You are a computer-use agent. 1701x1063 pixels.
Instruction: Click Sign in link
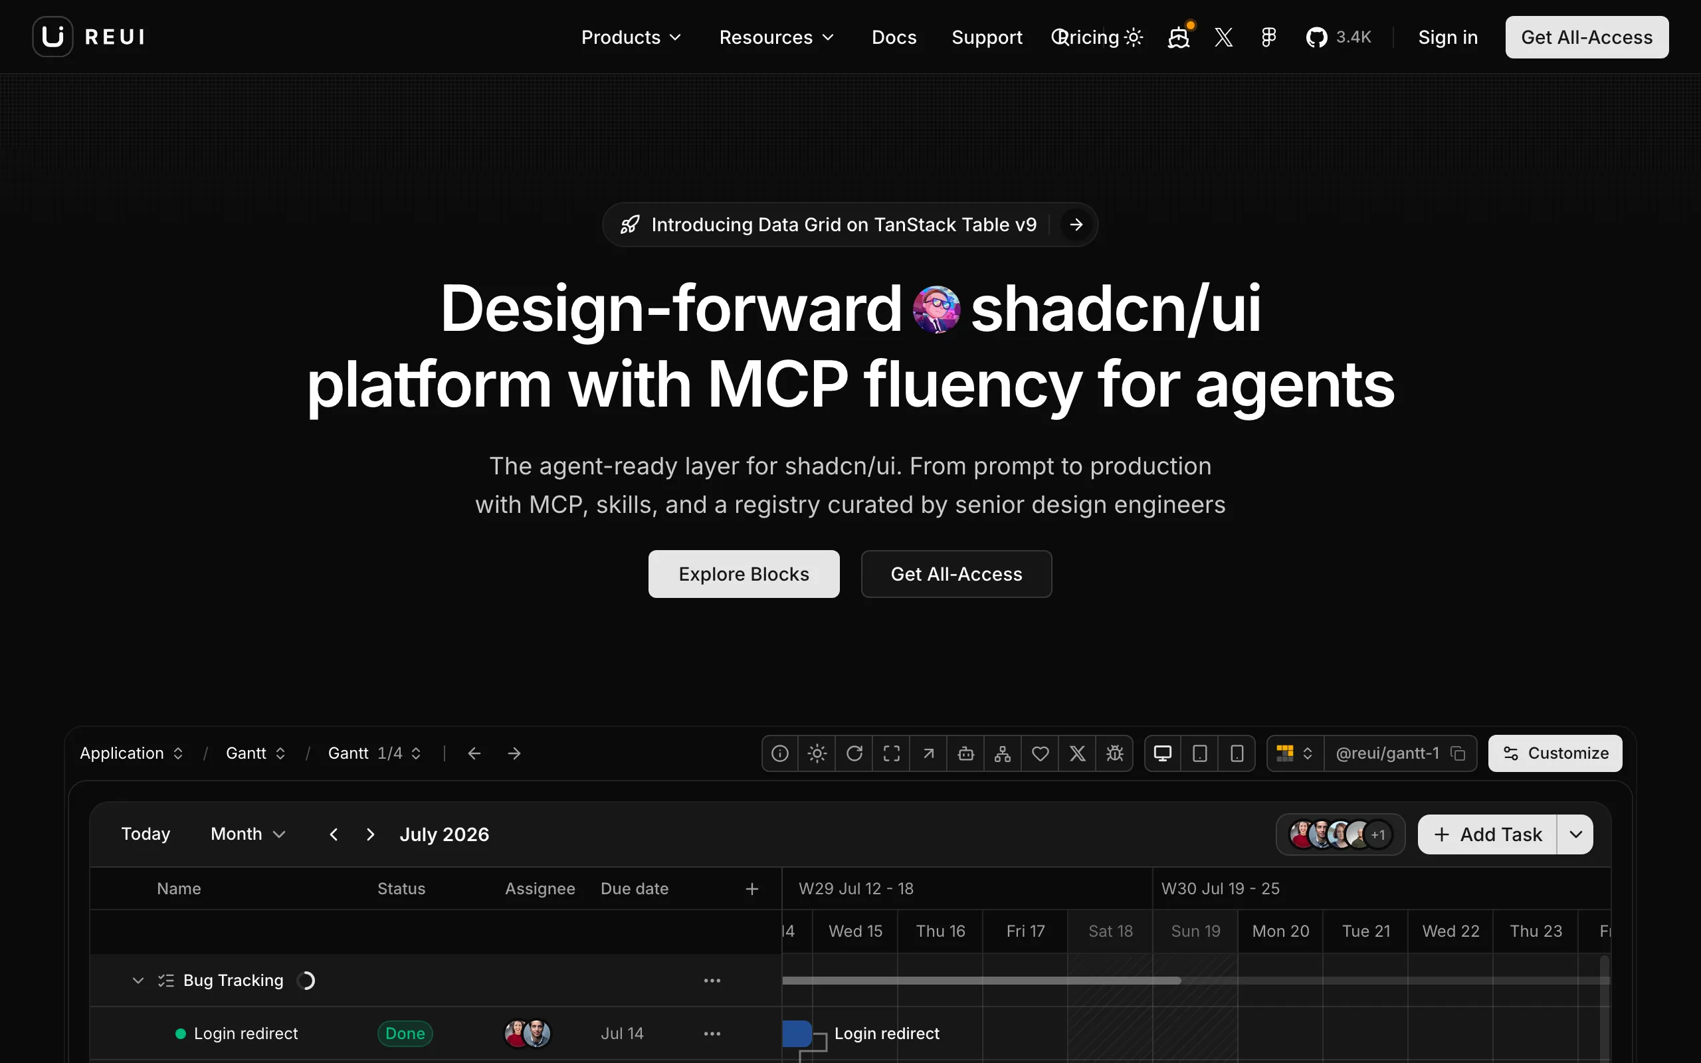click(1448, 37)
